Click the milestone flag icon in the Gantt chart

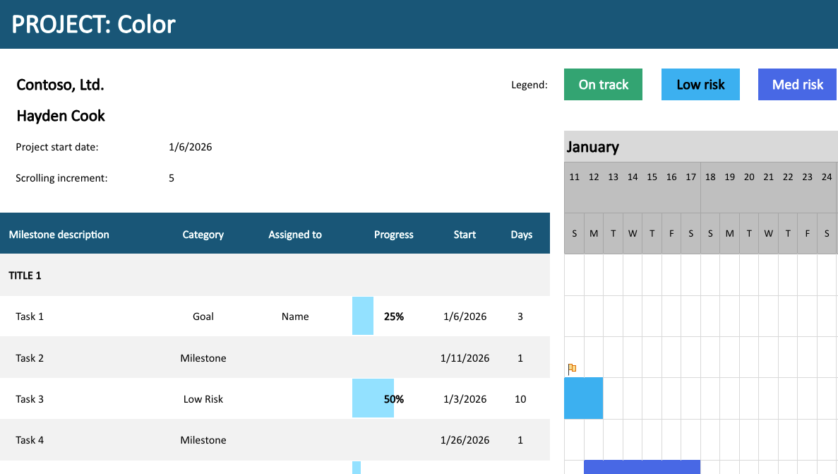pyautogui.click(x=572, y=368)
